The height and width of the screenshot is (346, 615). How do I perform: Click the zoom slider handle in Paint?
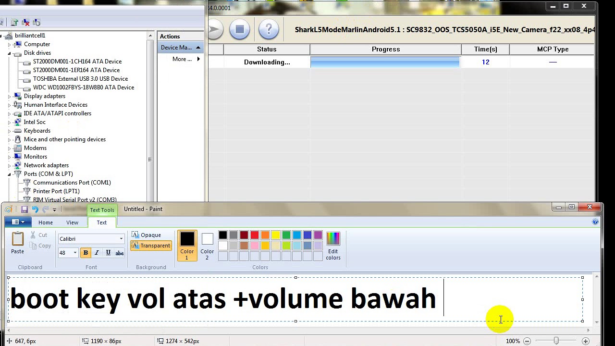556,341
